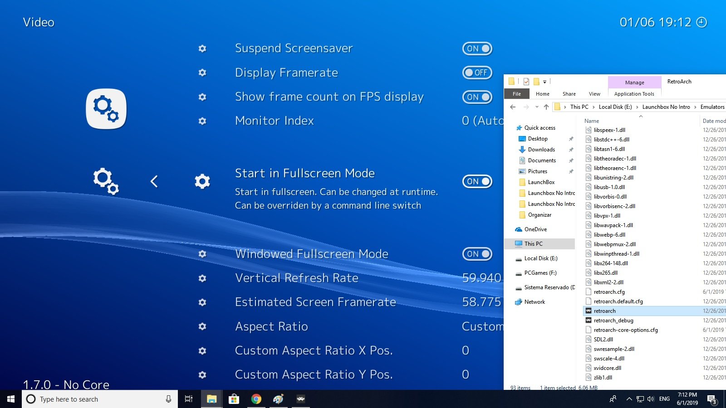
Task: Open LaunchBox folder in navigation pane
Action: point(541,182)
